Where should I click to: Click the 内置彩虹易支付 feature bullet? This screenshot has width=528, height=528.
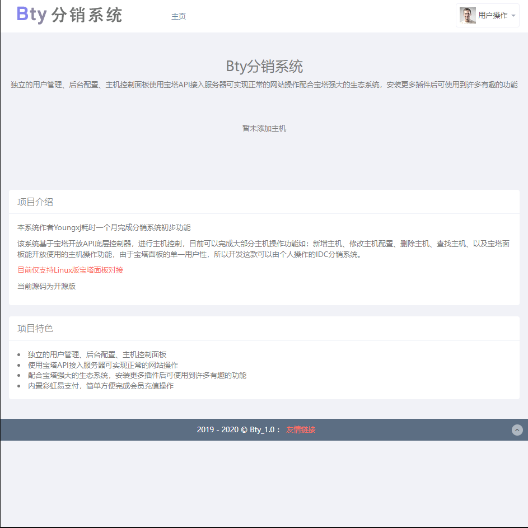point(100,386)
